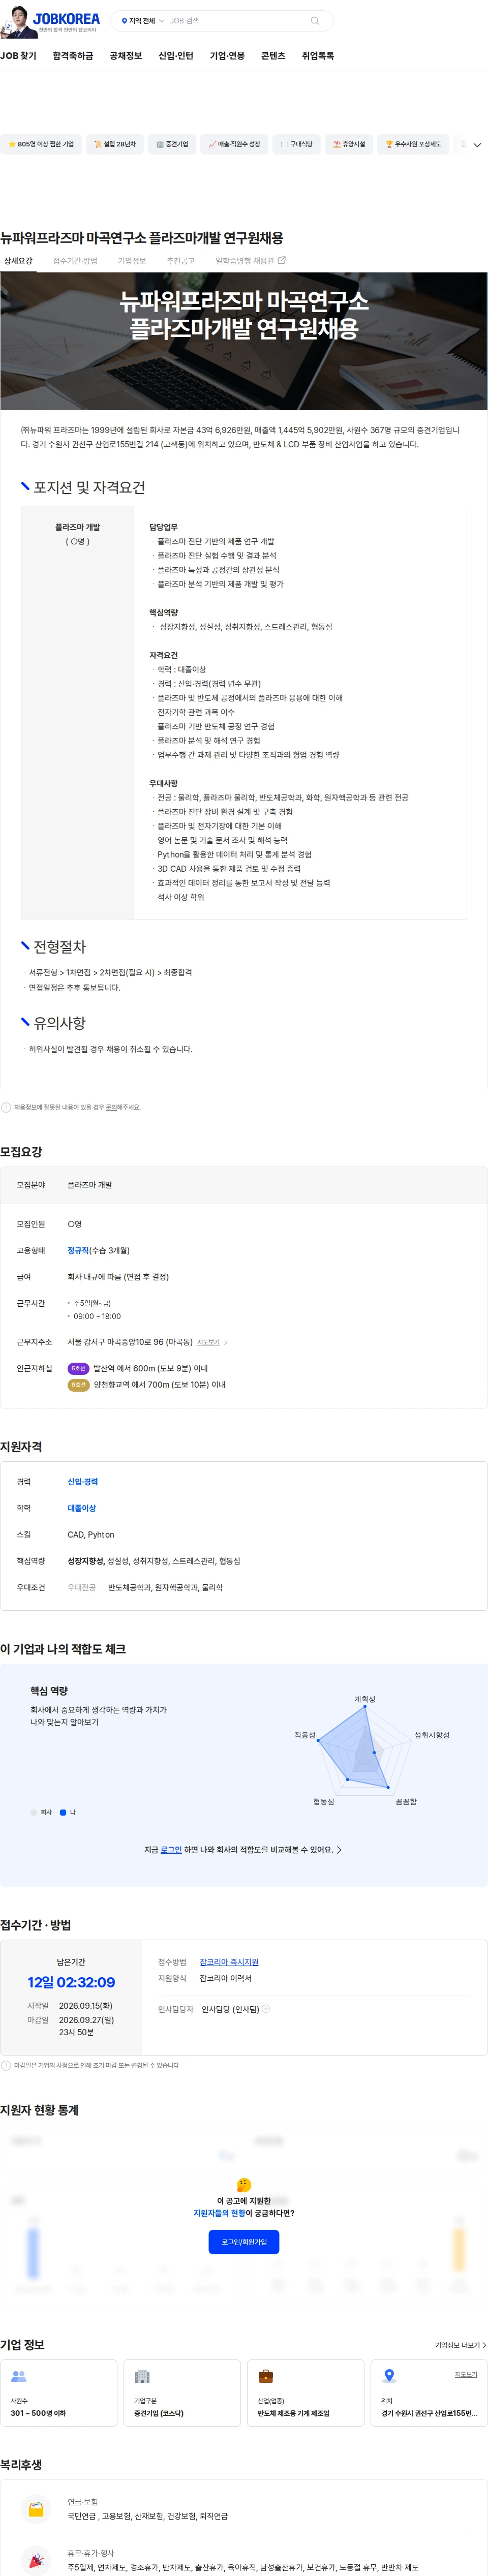Select the 기업정보 tab
Screen dimensions: 488x2576
[x=132, y=261]
